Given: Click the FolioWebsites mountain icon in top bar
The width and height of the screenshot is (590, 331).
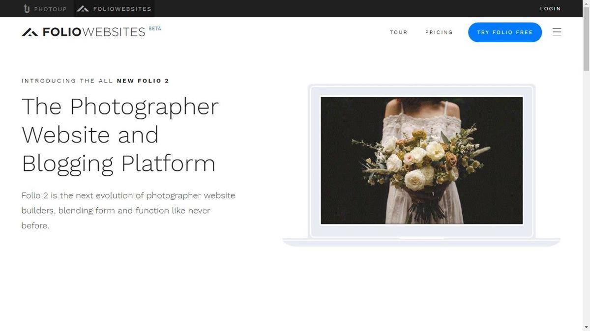Looking at the screenshot, I should 83,8.
